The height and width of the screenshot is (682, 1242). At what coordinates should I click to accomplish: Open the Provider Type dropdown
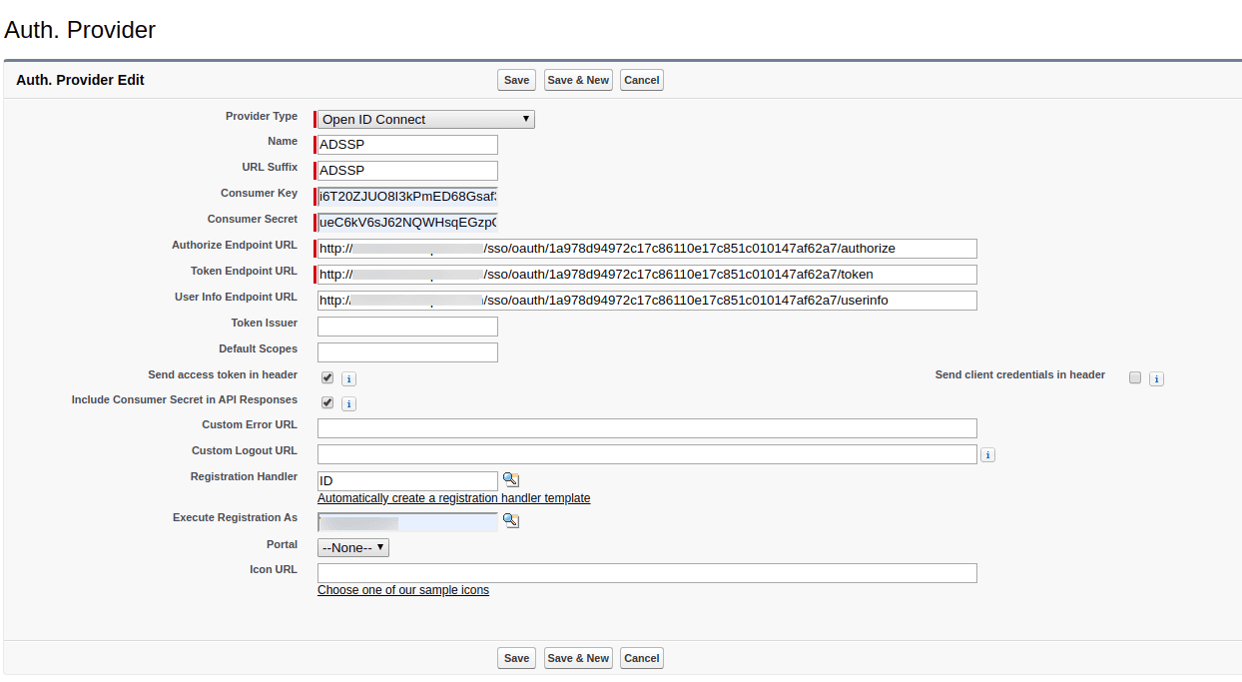(424, 119)
